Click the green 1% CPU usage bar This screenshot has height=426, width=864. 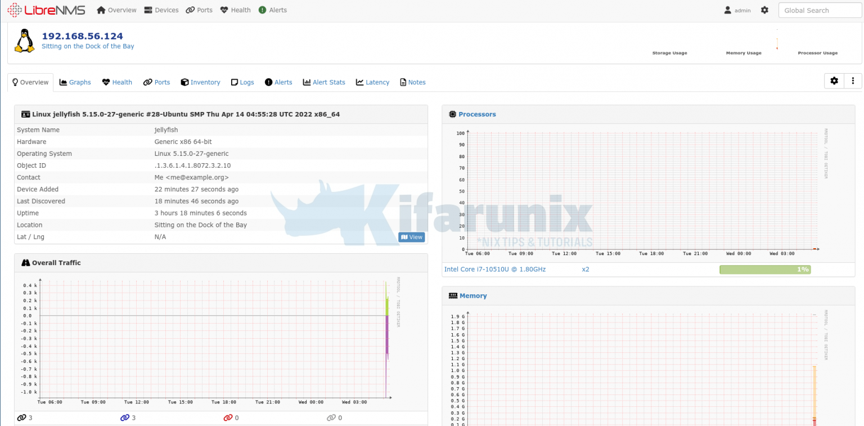pos(764,269)
